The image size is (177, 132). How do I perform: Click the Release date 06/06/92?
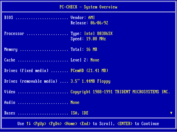pos(99,23)
